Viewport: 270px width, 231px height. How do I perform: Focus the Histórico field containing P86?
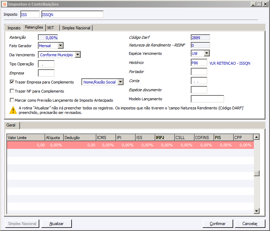pos(199,63)
